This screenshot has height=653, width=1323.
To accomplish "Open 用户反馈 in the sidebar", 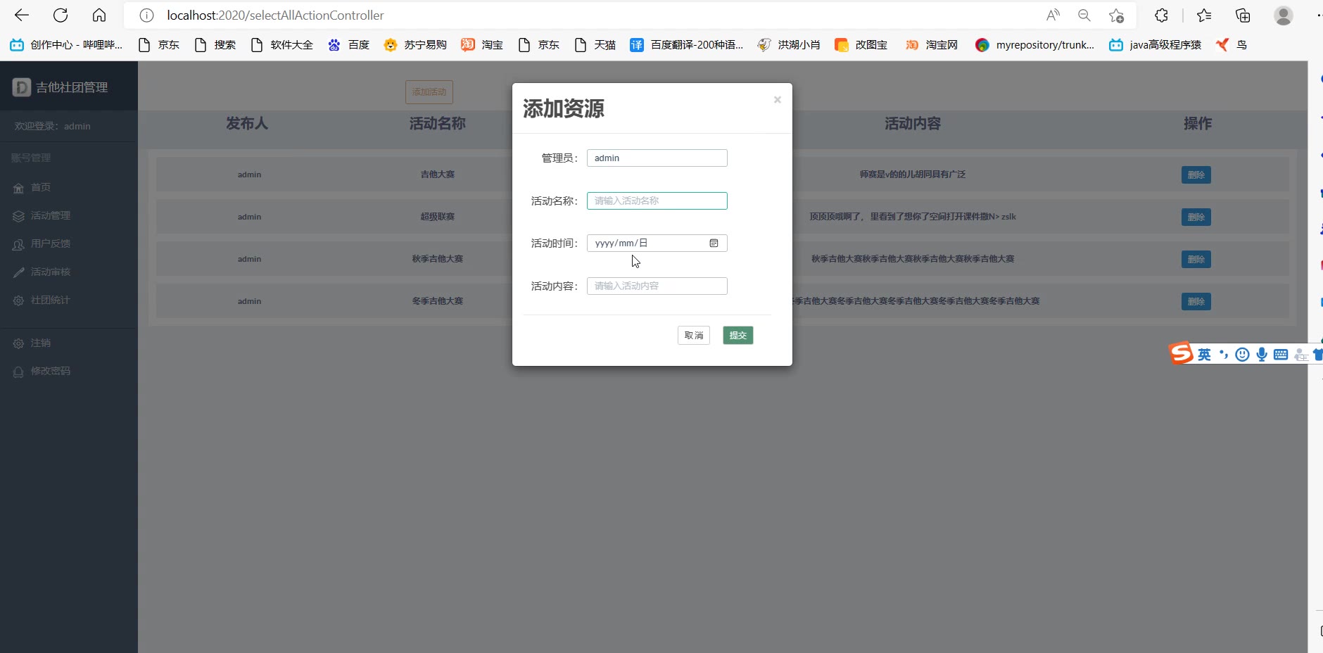I will click(42, 244).
